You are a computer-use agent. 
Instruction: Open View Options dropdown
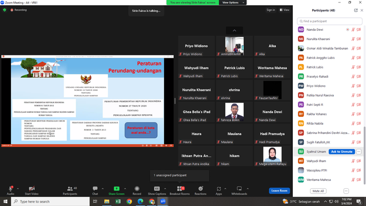[x=233, y=2]
